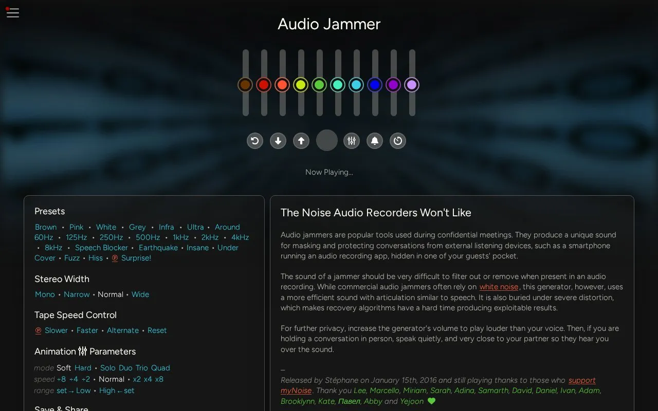This screenshot has width=658, height=411.
Task: Set stereo width to Mono
Action: click(45, 294)
